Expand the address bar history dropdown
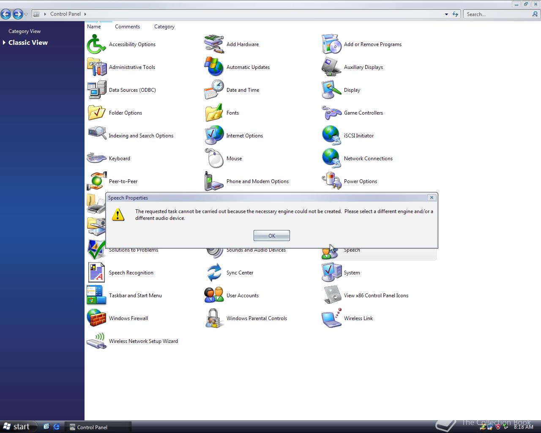 [x=446, y=14]
